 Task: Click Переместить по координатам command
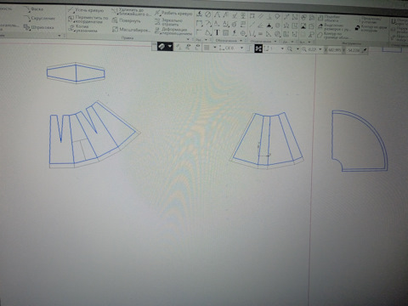tap(88, 20)
